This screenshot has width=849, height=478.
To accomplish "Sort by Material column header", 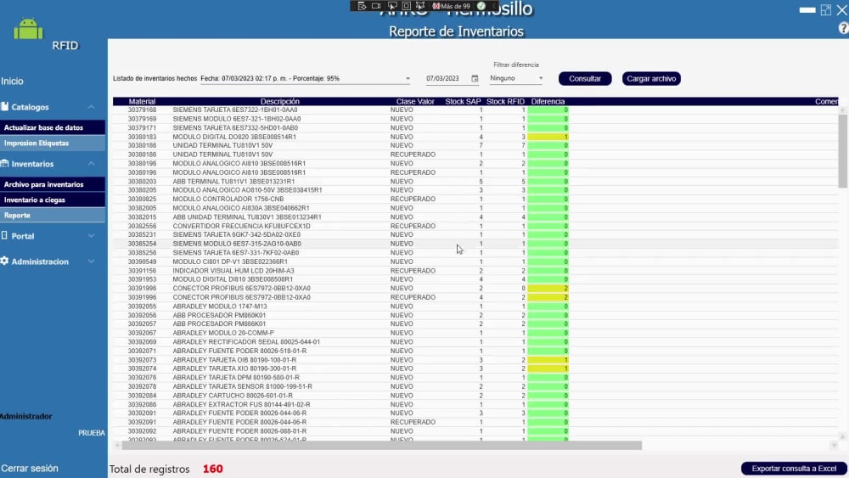I will tap(142, 101).
